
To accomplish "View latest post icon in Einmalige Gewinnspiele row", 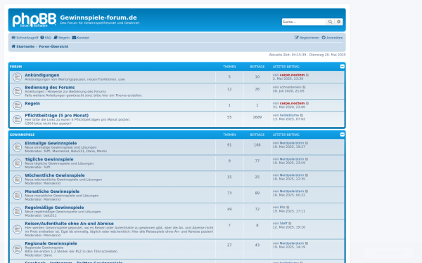I will pos(307,143).
